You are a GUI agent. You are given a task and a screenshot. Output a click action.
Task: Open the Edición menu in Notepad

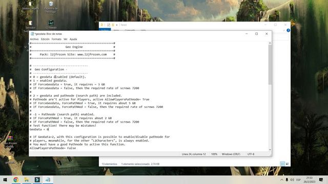pyautogui.click(x=45, y=39)
